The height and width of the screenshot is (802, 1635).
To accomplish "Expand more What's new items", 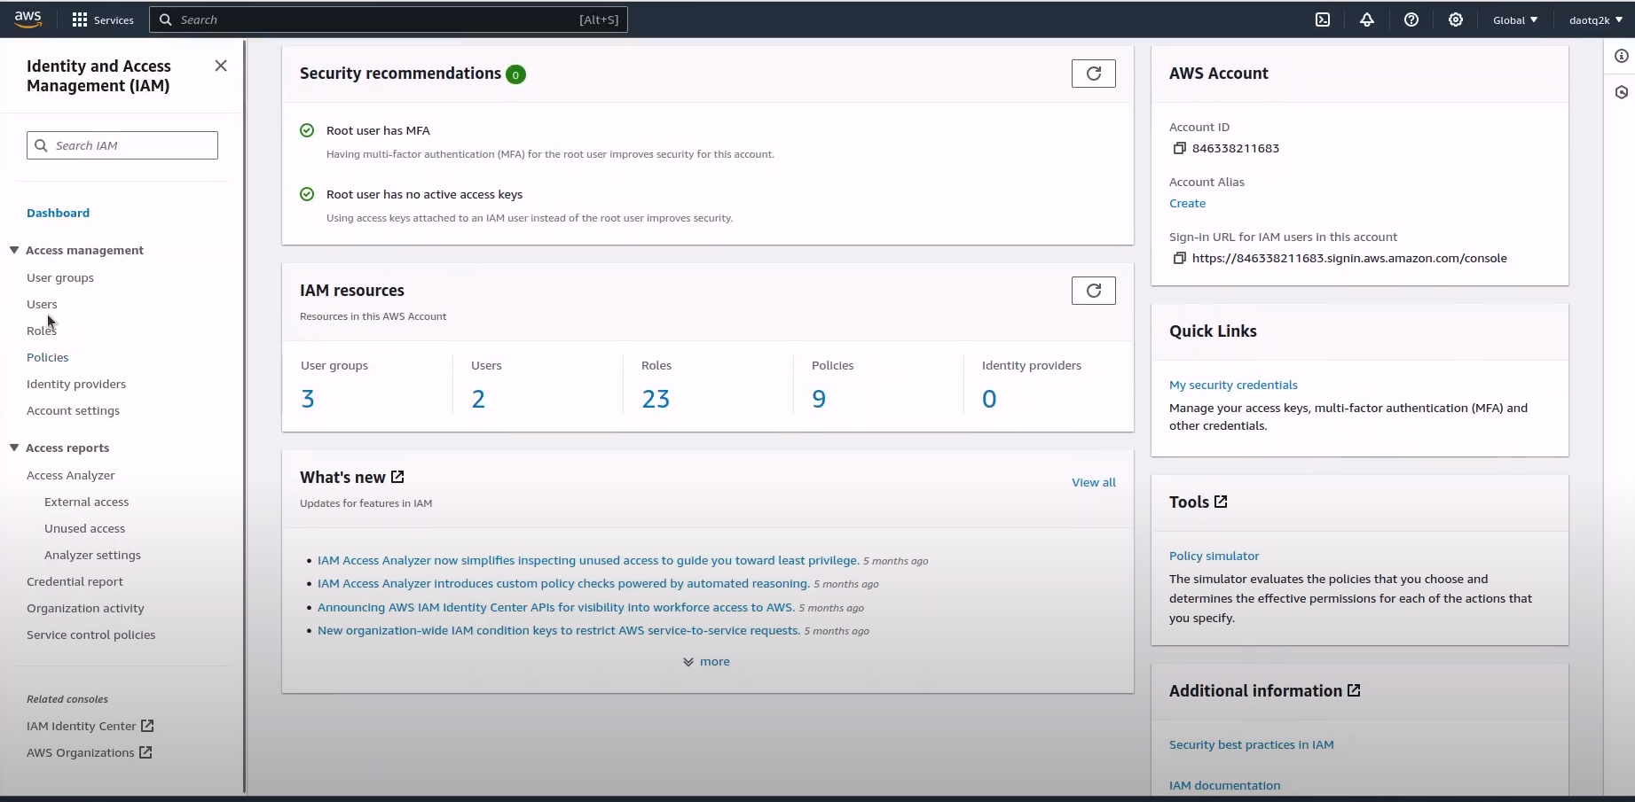I will point(706,661).
